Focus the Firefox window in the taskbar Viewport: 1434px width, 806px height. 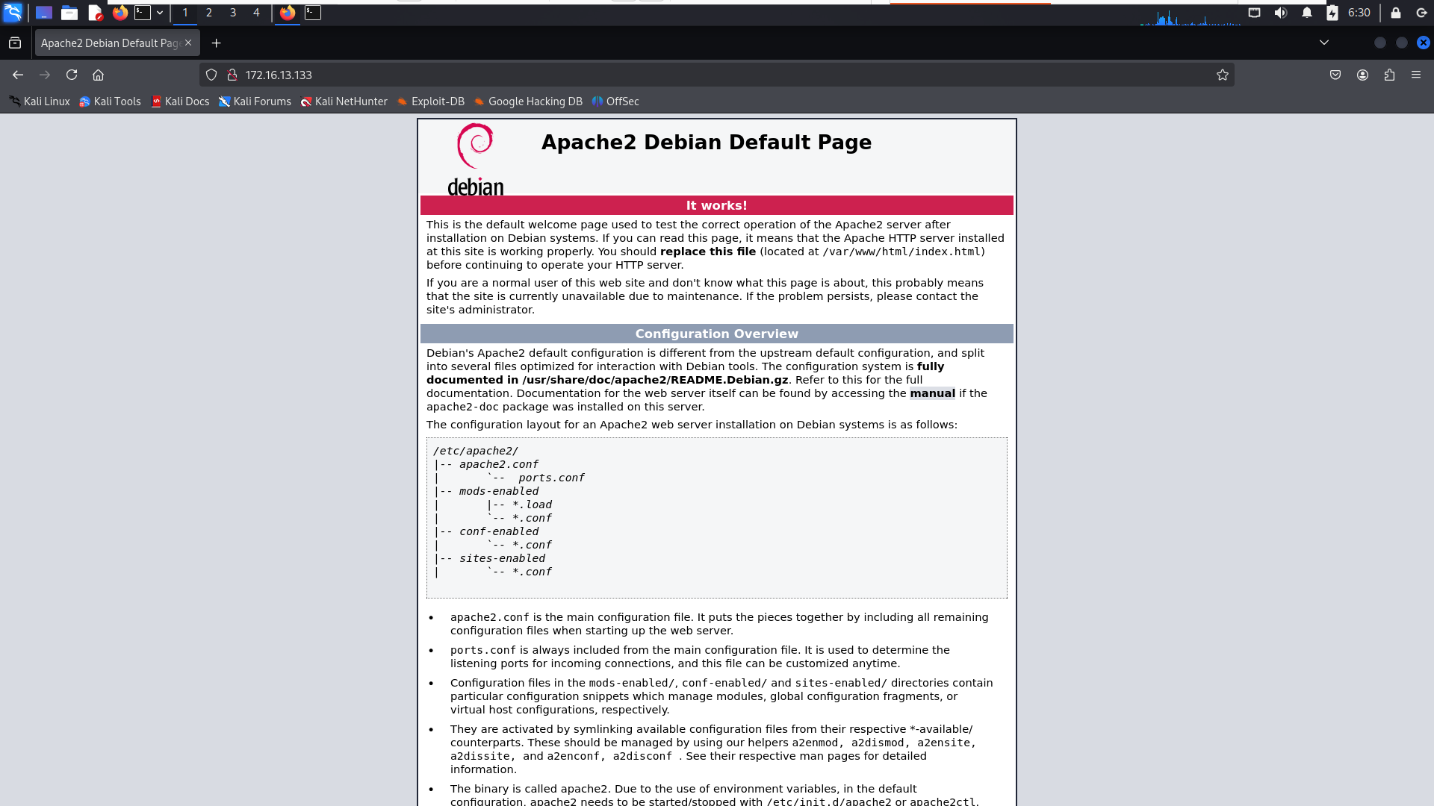[288, 13]
